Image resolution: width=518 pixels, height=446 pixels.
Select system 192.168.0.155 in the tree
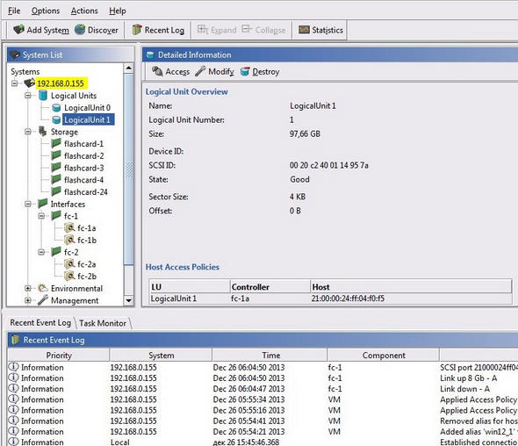pyautogui.click(x=61, y=83)
